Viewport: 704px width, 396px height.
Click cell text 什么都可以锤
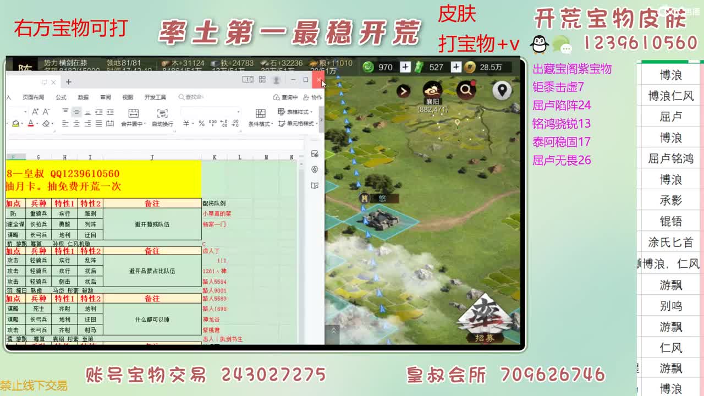(x=152, y=319)
